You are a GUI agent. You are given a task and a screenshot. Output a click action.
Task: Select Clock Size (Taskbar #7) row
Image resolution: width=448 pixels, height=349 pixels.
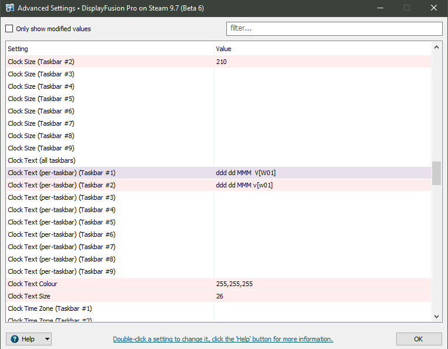click(219, 123)
